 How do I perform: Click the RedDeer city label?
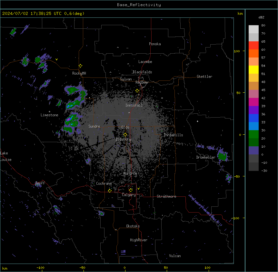click(142, 82)
